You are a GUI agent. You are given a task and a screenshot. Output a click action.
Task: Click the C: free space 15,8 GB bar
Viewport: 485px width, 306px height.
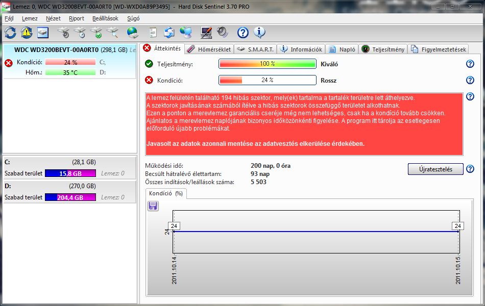coord(70,173)
